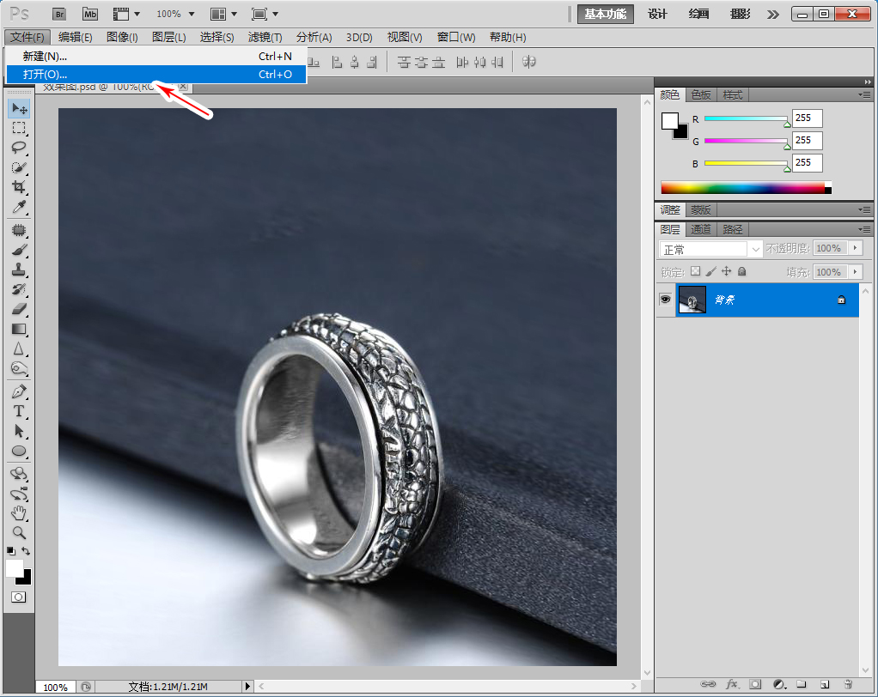Select the Rectangular Marquee tool
878x697 pixels.
19,128
